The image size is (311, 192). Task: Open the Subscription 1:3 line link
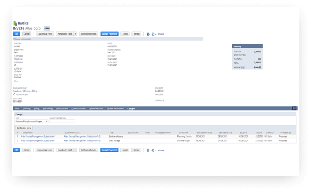82,141
